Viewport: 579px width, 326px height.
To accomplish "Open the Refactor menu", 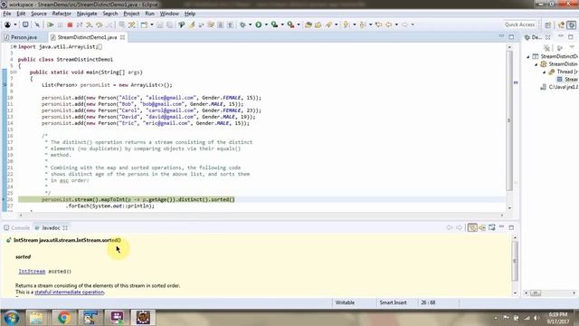I will tap(62, 14).
